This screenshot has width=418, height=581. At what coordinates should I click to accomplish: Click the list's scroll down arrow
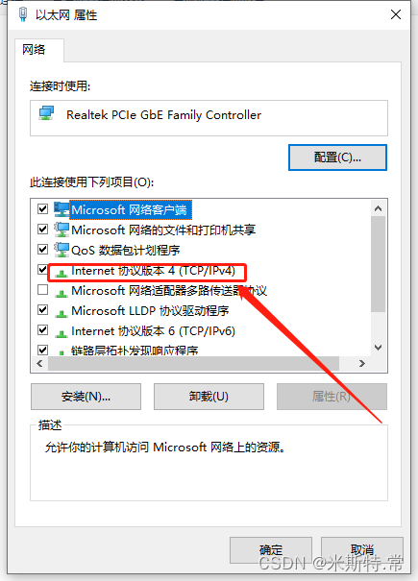[378, 348]
